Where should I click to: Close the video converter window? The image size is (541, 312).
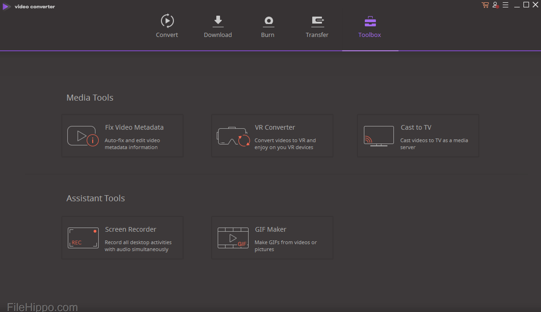click(x=536, y=5)
